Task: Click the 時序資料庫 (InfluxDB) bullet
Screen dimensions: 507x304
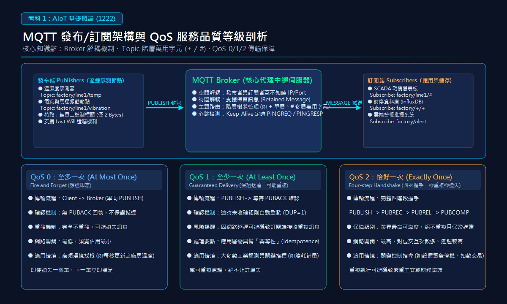Action: coord(395,102)
